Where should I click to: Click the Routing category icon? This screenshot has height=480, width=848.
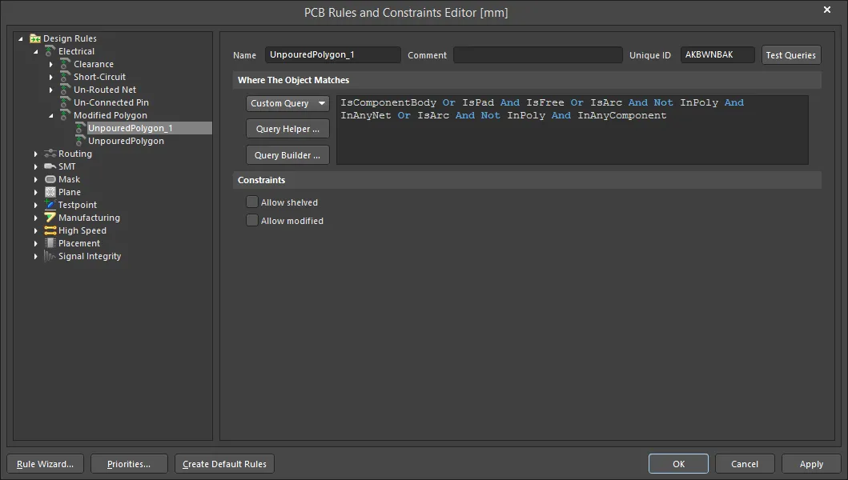coord(50,154)
